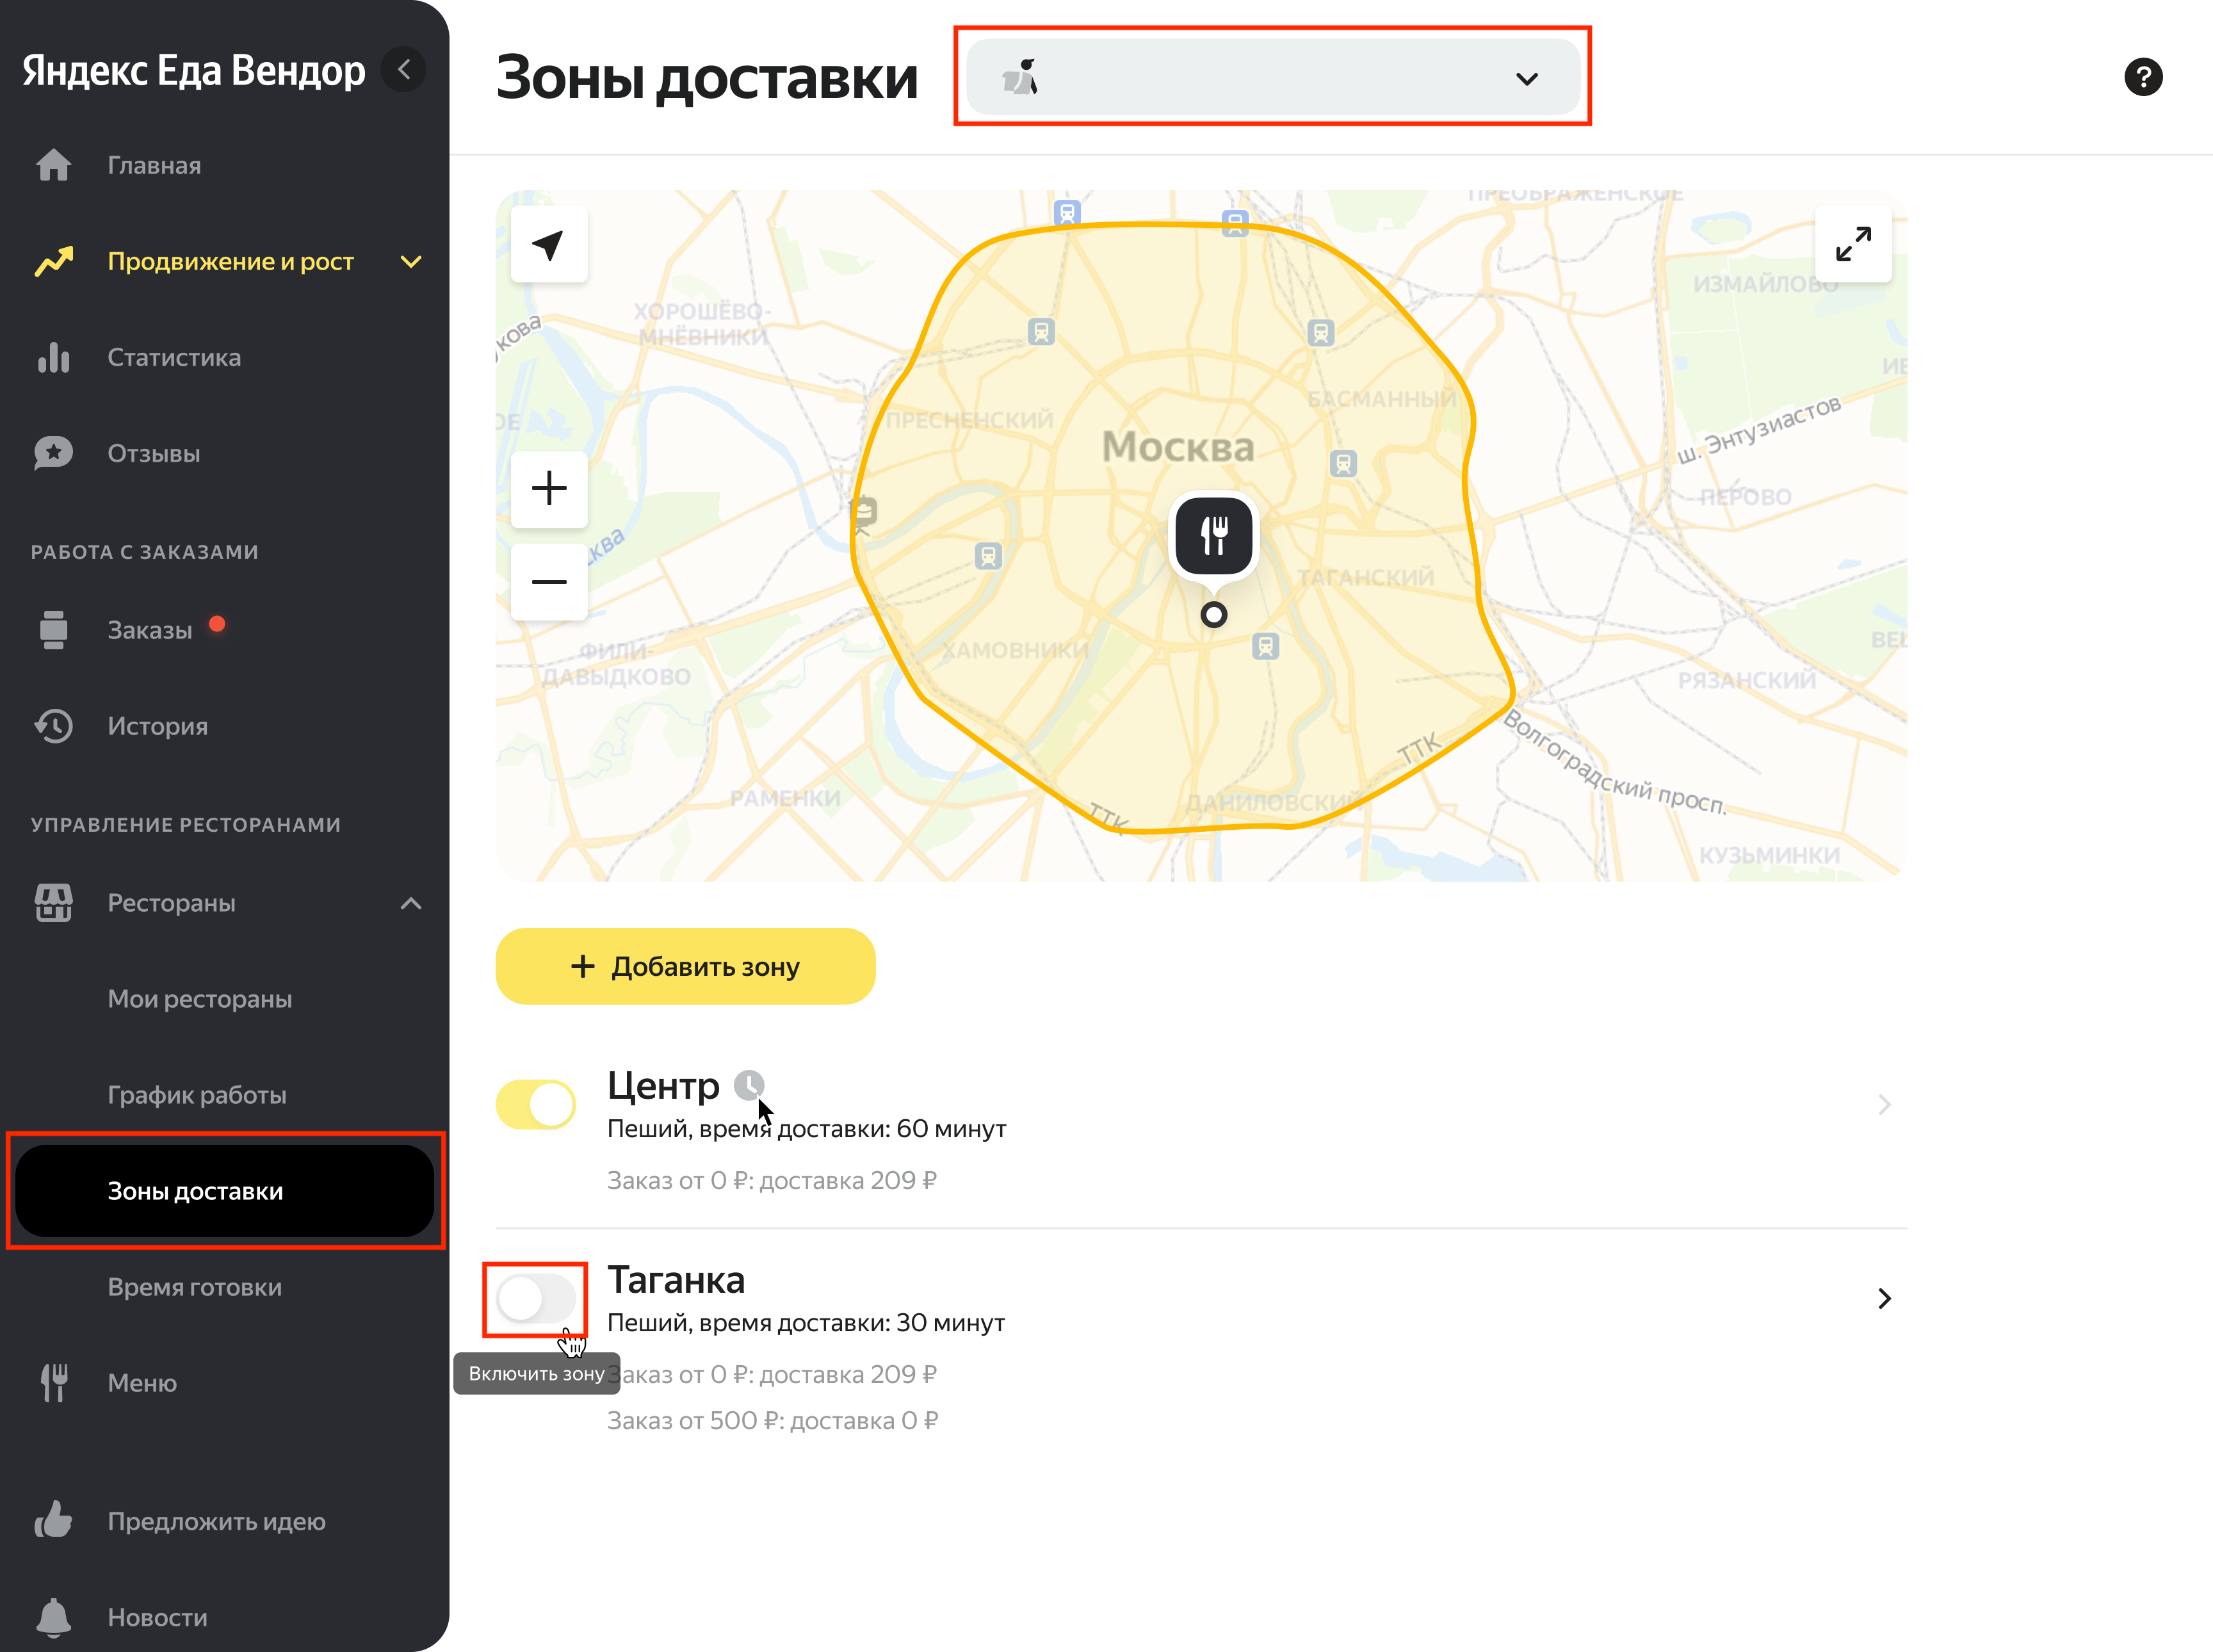
Task: Click the clock icon next to Центр
Action: coord(749,1085)
